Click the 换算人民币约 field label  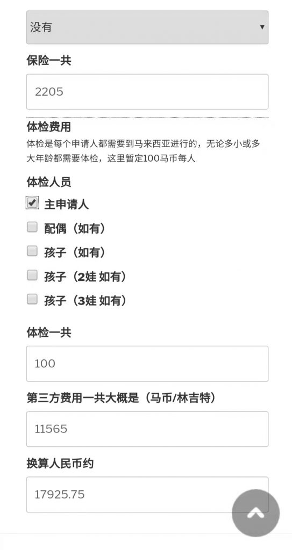pos(60,464)
